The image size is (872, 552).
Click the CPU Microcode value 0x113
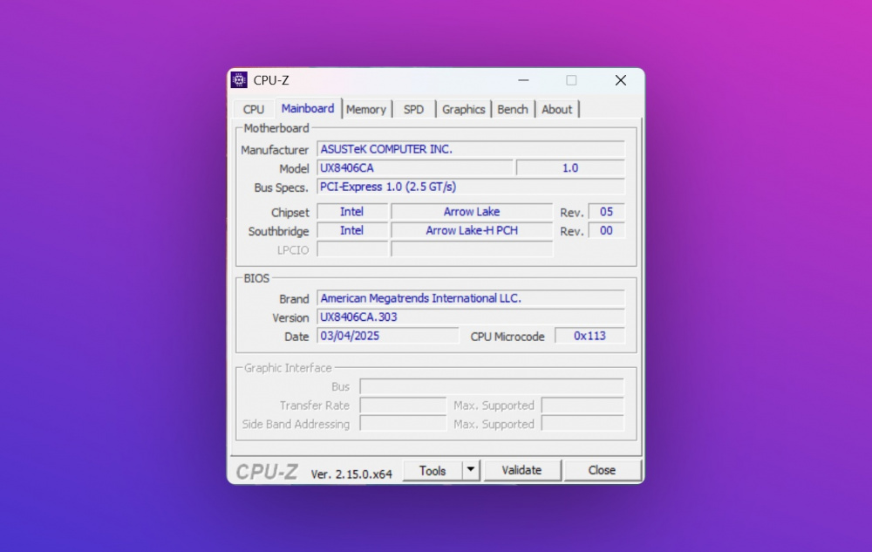(x=589, y=336)
